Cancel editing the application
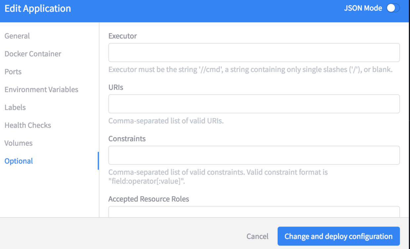 [x=257, y=236]
